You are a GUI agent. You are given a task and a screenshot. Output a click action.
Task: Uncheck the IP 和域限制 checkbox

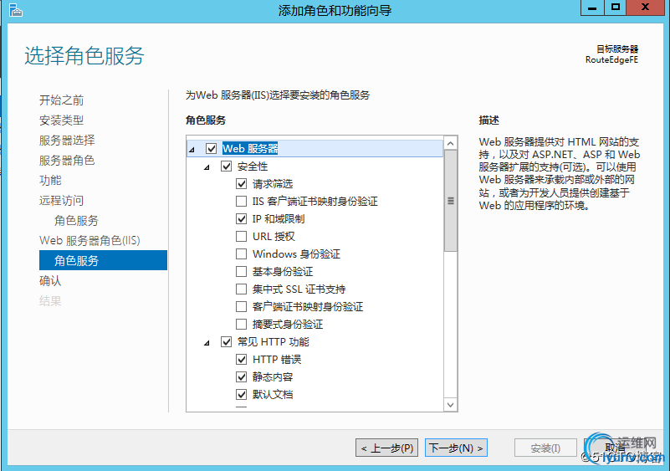[x=241, y=219]
